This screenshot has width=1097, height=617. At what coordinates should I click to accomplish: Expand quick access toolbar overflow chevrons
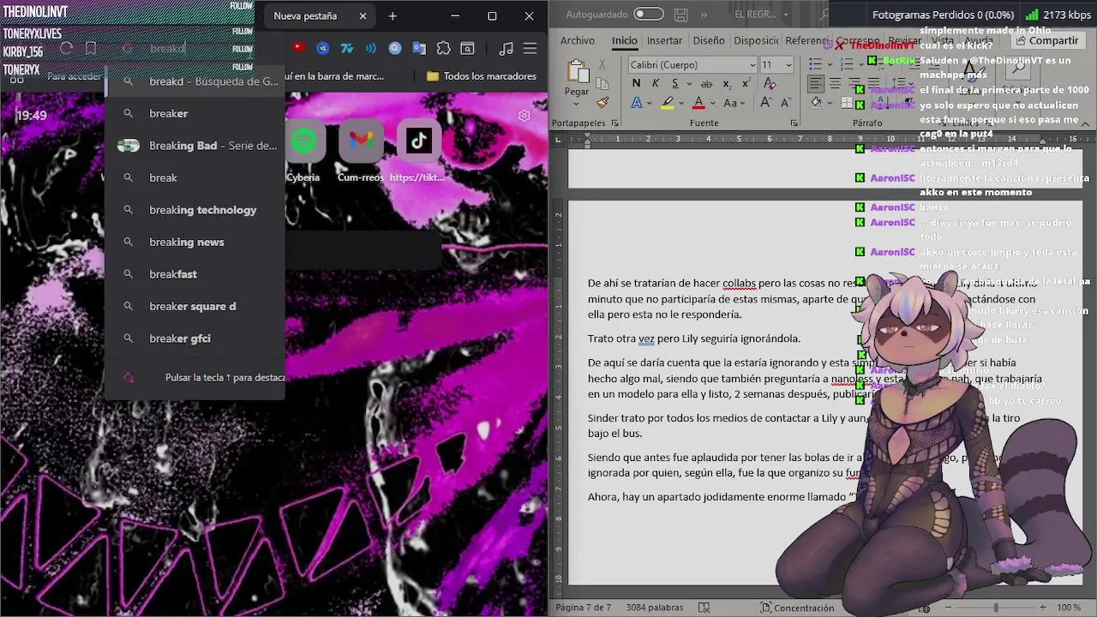(x=703, y=15)
